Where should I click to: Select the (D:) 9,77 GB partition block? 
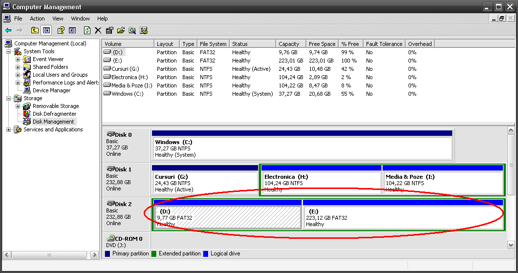tap(228, 214)
